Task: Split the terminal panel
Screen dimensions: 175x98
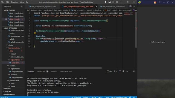Action: (x=120, y=71)
